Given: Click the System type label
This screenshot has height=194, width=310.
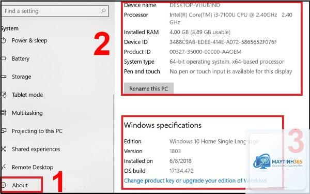Looking at the screenshot, I should click(x=139, y=62).
